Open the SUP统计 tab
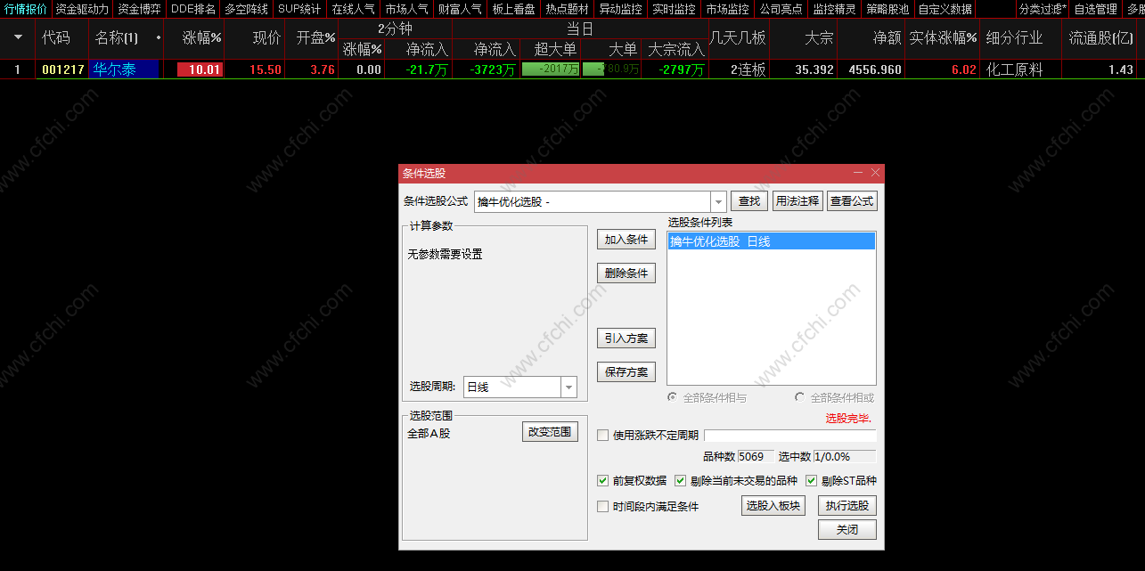Screen dimensions: 1145x571 [299, 9]
